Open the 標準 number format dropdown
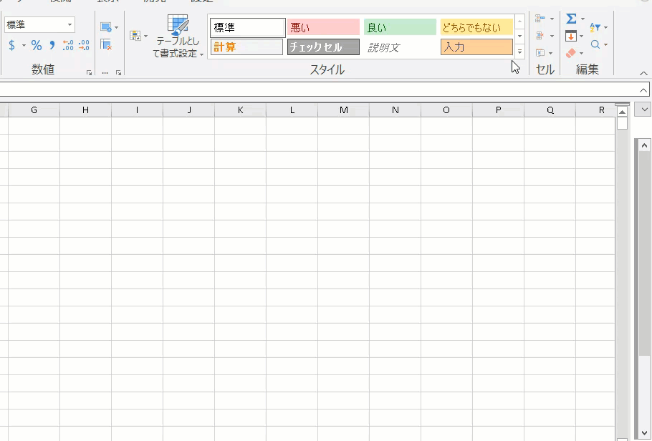 click(70, 25)
